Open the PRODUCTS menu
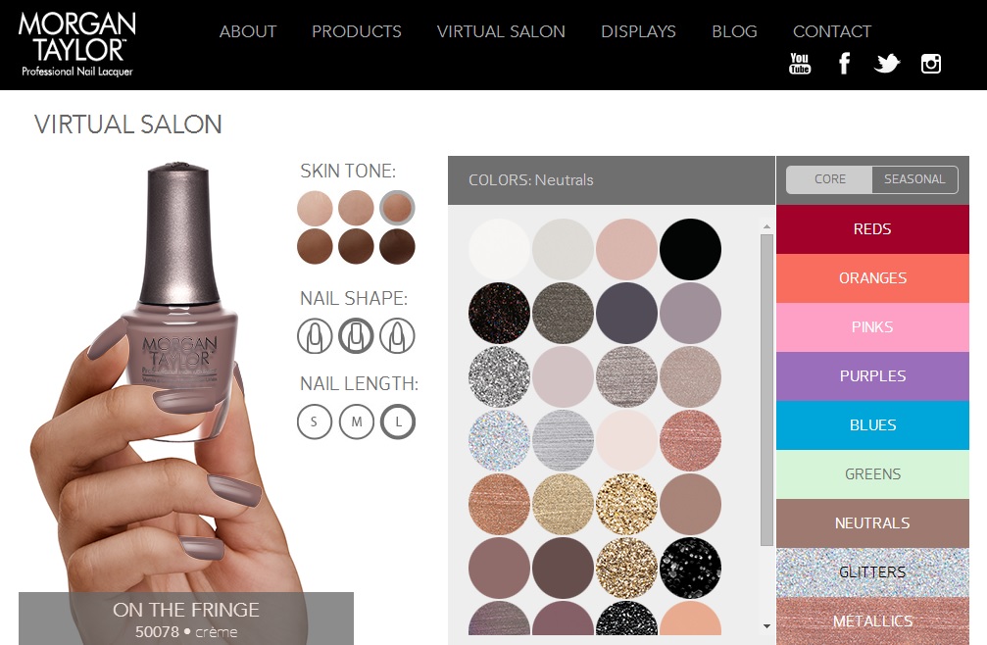 (x=356, y=31)
